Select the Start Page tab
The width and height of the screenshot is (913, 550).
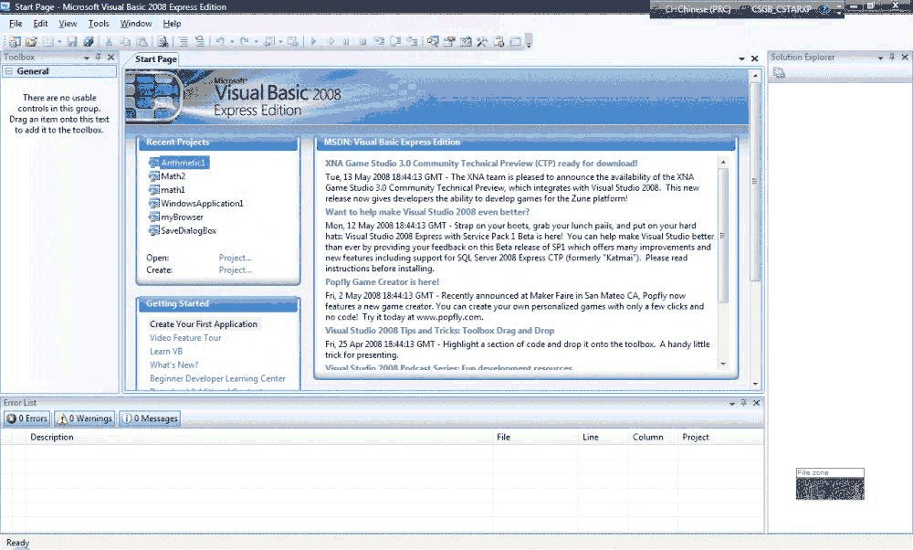(155, 58)
